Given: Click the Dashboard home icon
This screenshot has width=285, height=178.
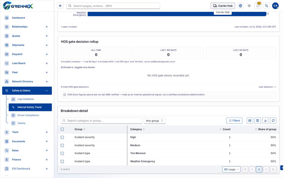Looking at the screenshot, I should tap(7, 18).
